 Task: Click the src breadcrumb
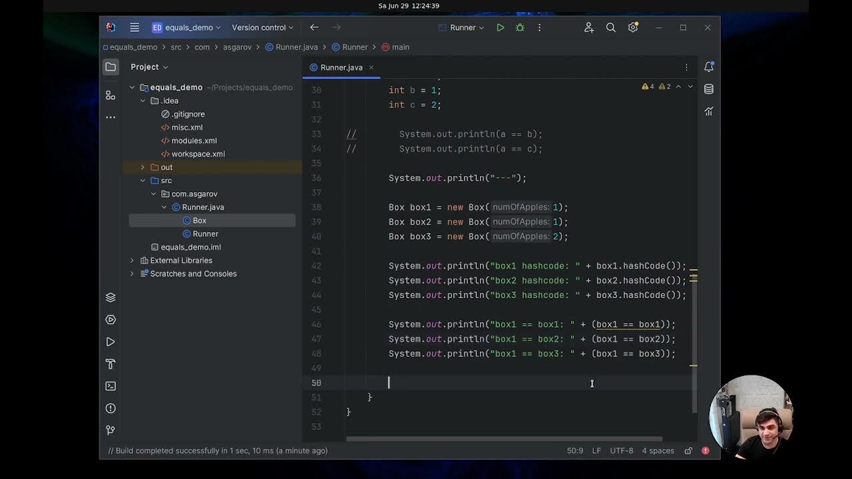click(x=176, y=47)
